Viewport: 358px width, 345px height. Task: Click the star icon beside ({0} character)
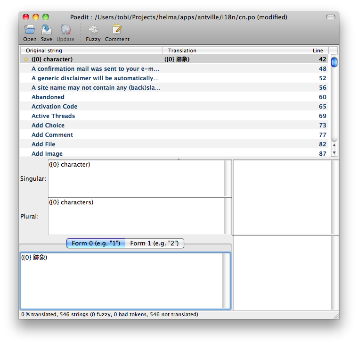(26, 59)
